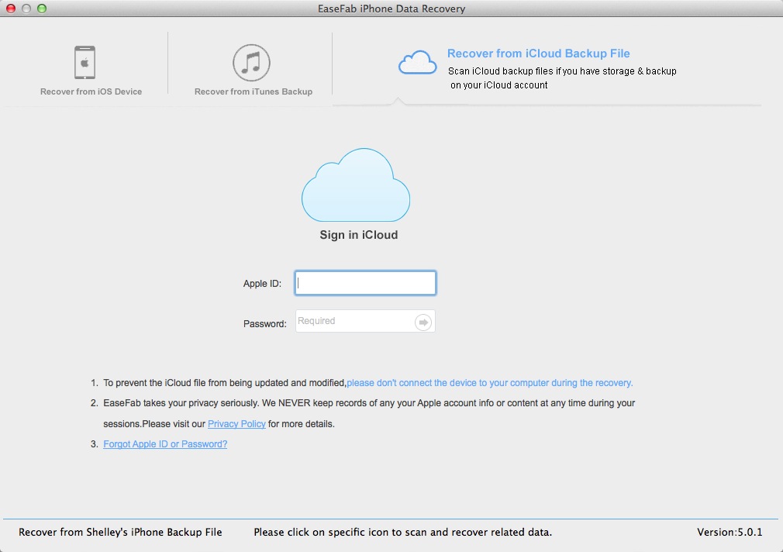Click the large iCloud sign-in cloud
Screen dimensions: 783x552
[356, 185]
